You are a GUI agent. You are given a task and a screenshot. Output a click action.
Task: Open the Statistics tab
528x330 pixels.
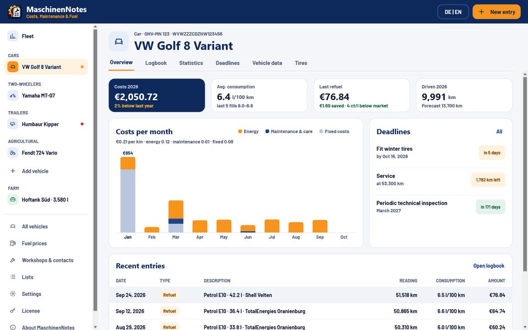coord(191,63)
